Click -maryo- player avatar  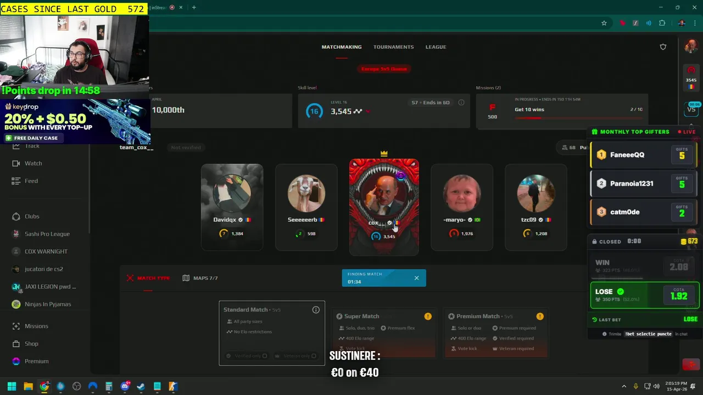(461, 193)
